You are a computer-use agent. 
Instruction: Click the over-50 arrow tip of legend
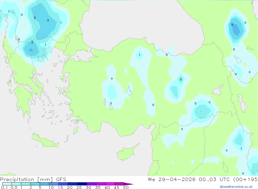point(129,184)
